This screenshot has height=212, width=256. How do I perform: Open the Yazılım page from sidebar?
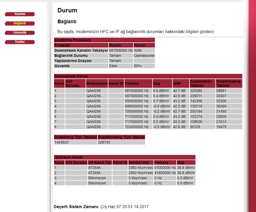click(20, 14)
